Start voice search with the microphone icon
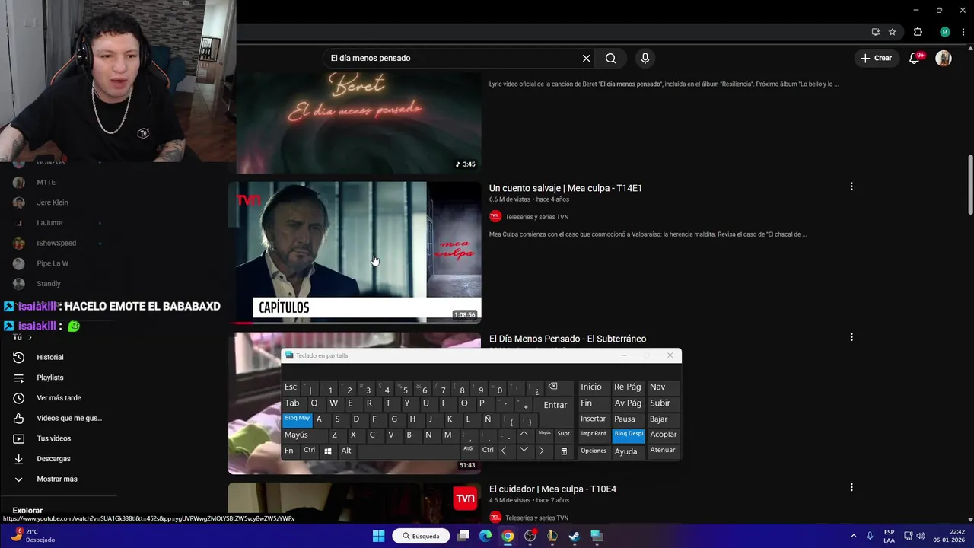This screenshot has width=974, height=548. (645, 58)
